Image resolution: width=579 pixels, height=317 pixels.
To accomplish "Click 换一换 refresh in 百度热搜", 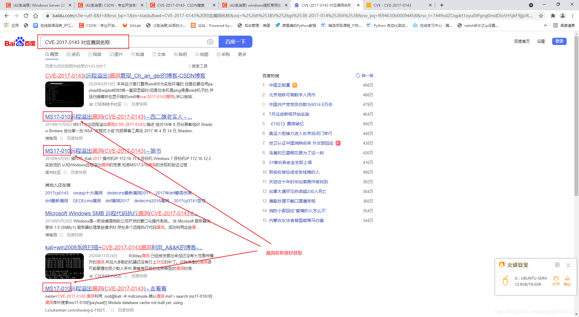I will coord(365,75).
